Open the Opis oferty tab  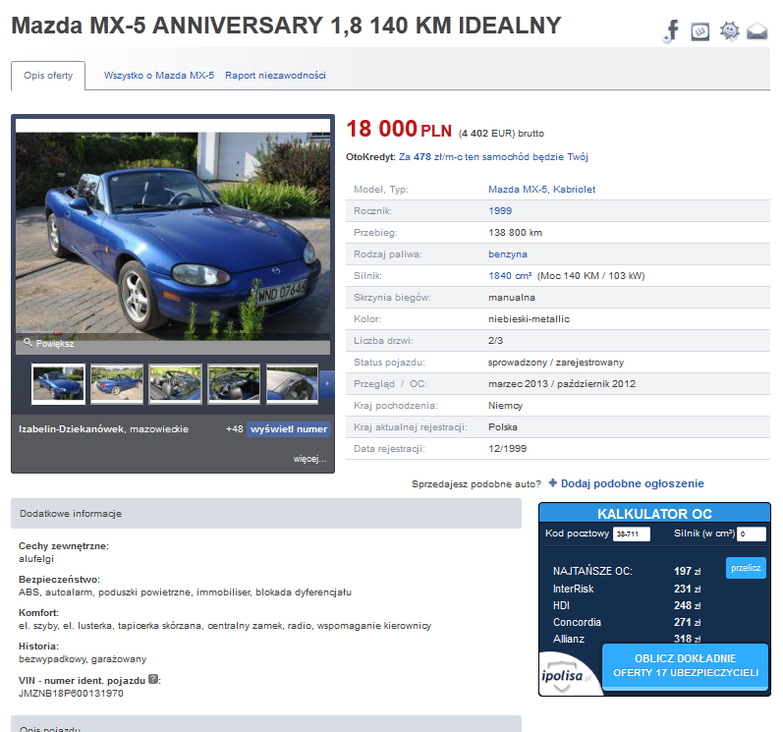[48, 76]
